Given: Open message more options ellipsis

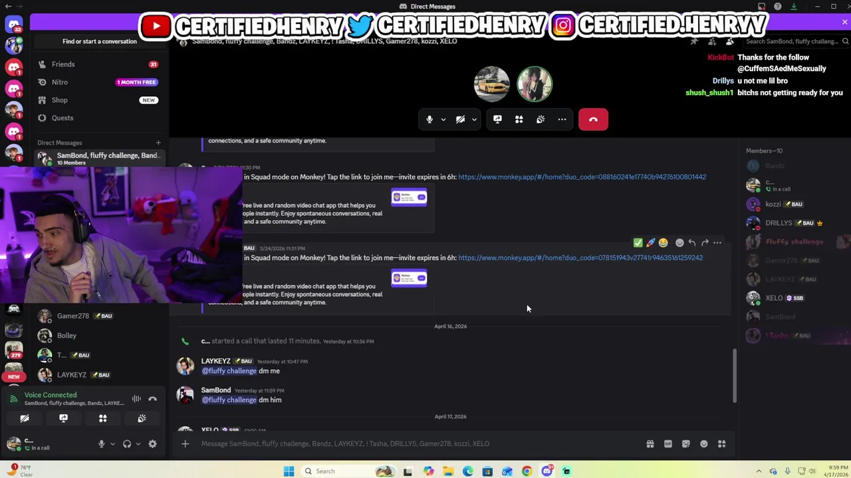Looking at the screenshot, I should (x=717, y=243).
